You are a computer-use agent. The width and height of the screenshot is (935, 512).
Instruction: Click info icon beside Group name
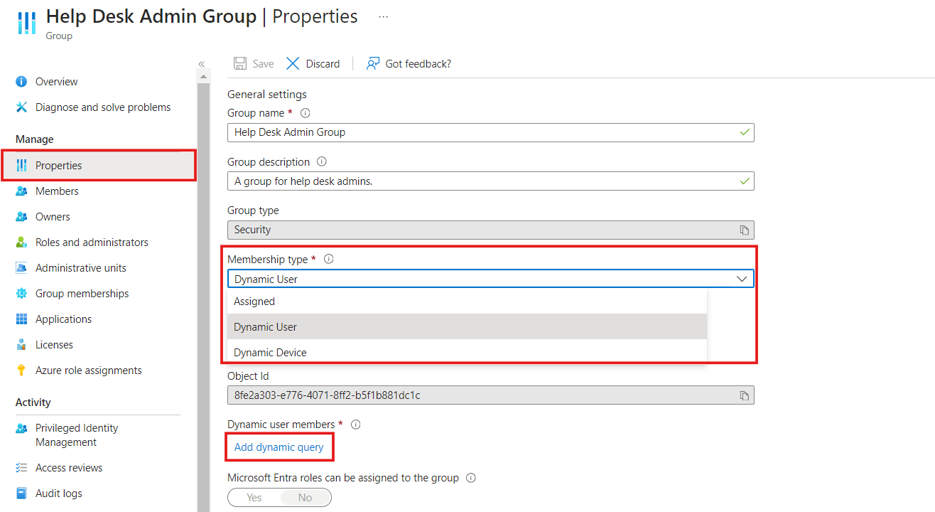point(306,113)
